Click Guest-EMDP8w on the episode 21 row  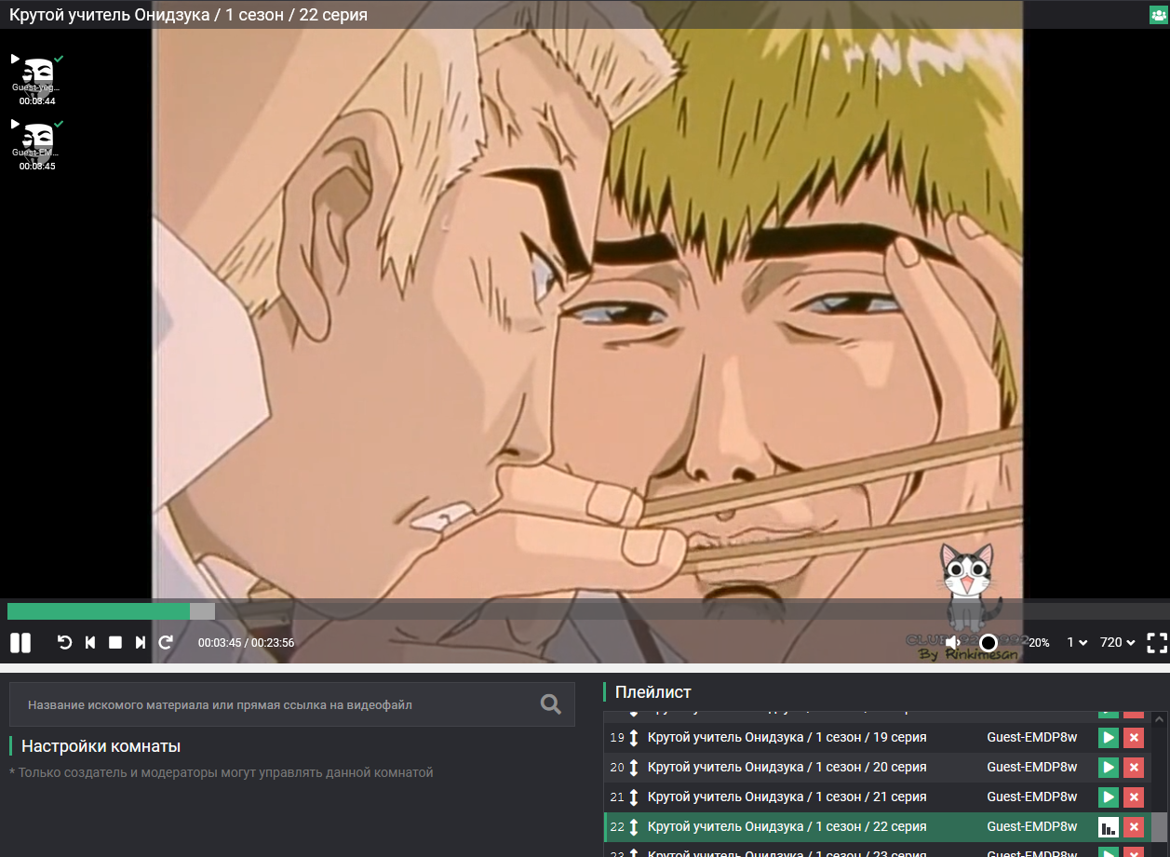click(1032, 797)
